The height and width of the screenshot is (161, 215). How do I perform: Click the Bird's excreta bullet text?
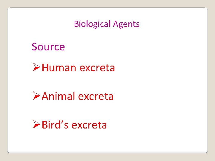pos(74,125)
